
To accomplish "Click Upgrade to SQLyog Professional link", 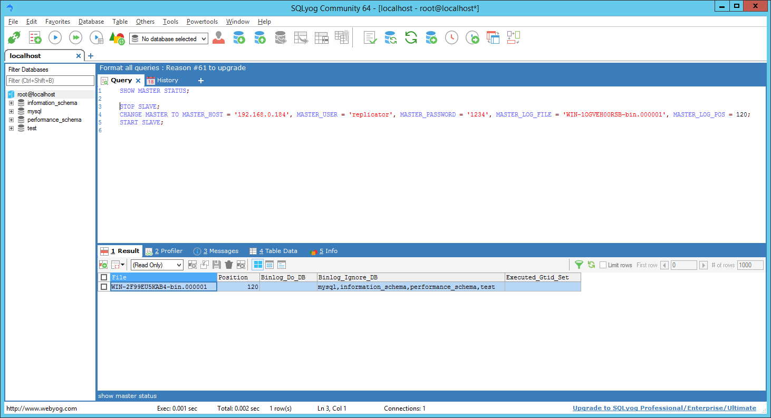I will pos(664,408).
